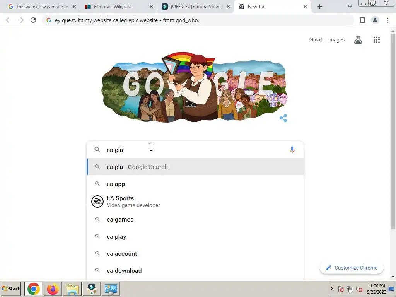
Task: Open the file explorer taskbar icon
Action: 72,289
